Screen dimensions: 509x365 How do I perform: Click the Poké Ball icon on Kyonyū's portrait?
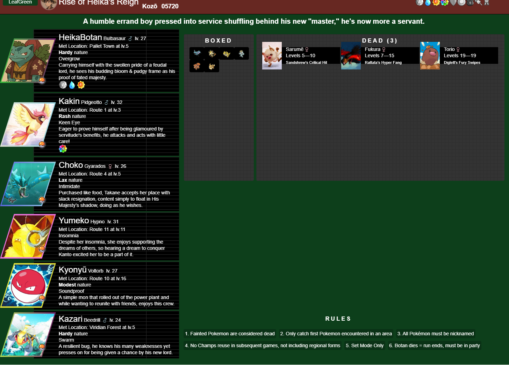42,298
